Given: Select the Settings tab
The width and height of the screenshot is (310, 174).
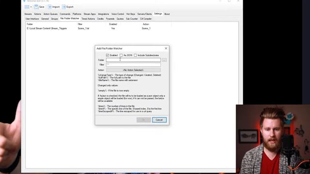Looking at the screenshot, I should (x=158, y=14).
